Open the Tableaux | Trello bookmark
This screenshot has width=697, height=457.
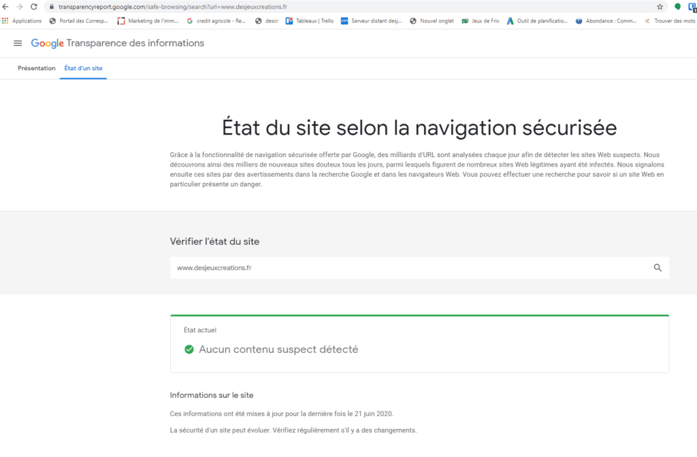point(310,21)
